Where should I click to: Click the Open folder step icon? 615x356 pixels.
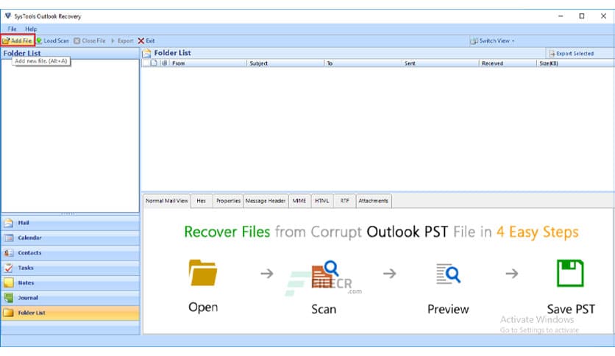coord(203,273)
